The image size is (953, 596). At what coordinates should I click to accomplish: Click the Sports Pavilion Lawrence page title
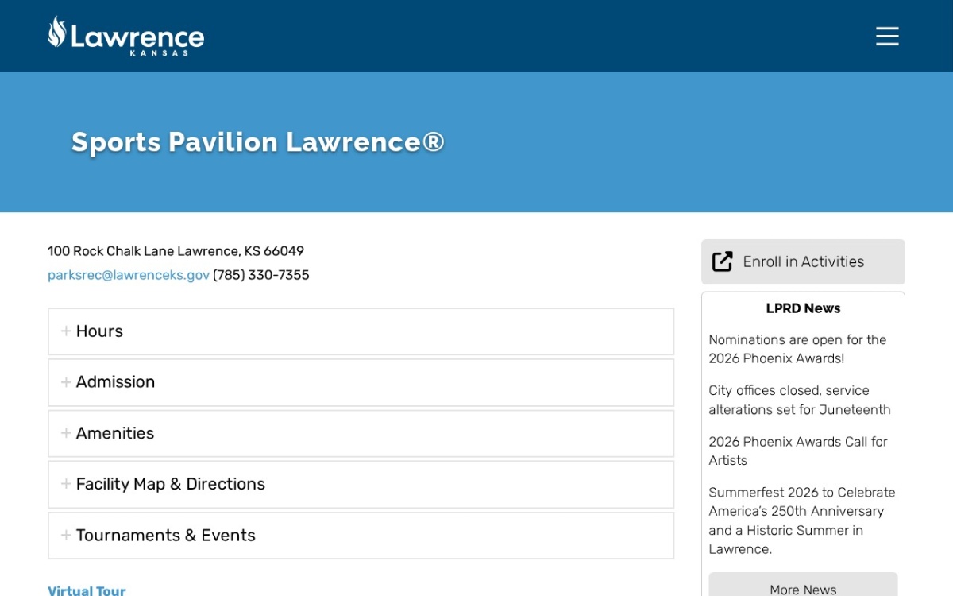point(258,141)
